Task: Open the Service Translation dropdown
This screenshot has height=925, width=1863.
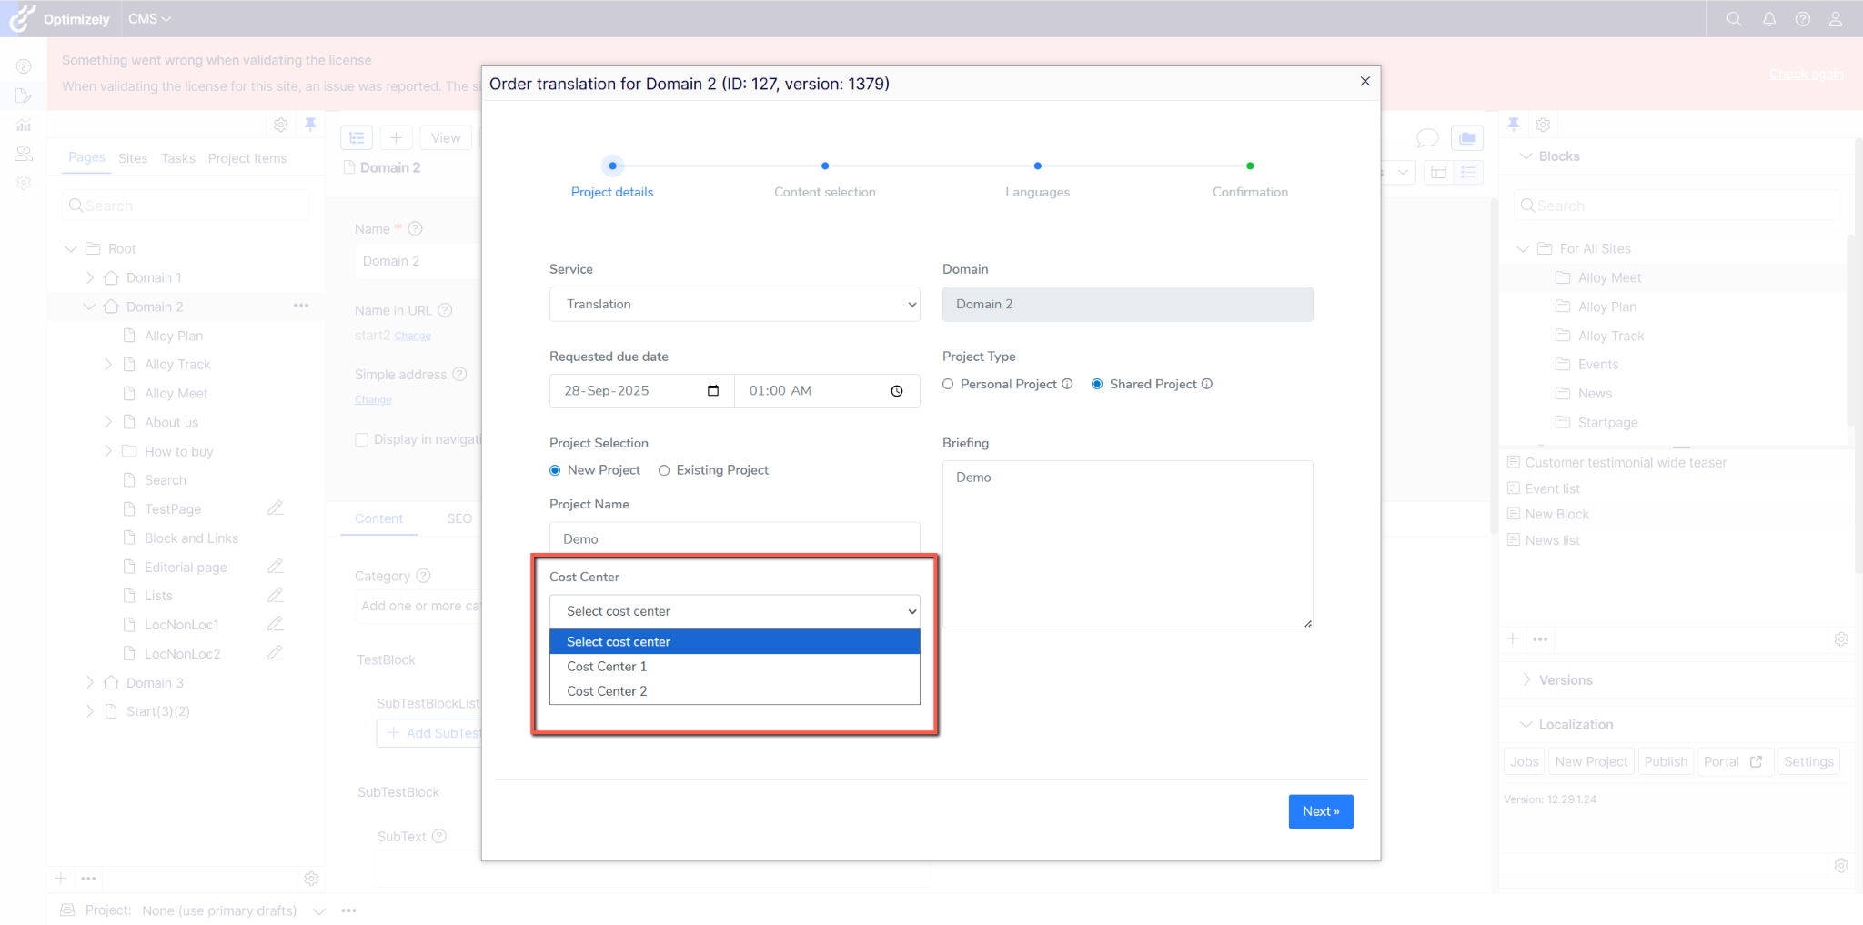Action: tap(735, 304)
